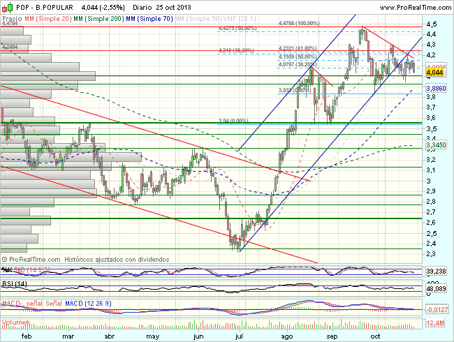This screenshot has height=342, width=454.
Task: Click the Stochastic value 39,238
Action: tap(436, 271)
